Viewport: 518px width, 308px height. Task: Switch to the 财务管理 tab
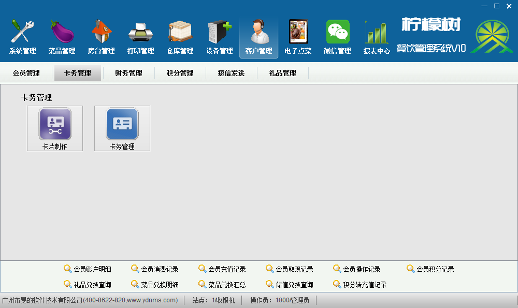click(x=128, y=74)
